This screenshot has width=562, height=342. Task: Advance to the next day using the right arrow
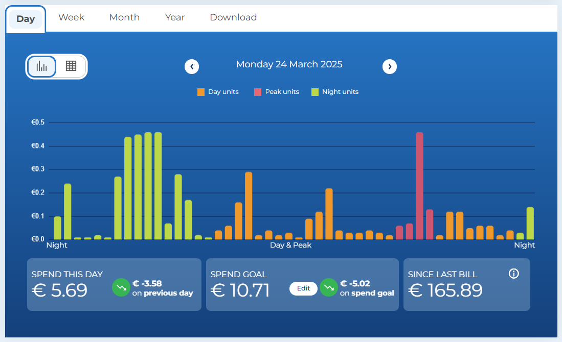click(x=390, y=66)
